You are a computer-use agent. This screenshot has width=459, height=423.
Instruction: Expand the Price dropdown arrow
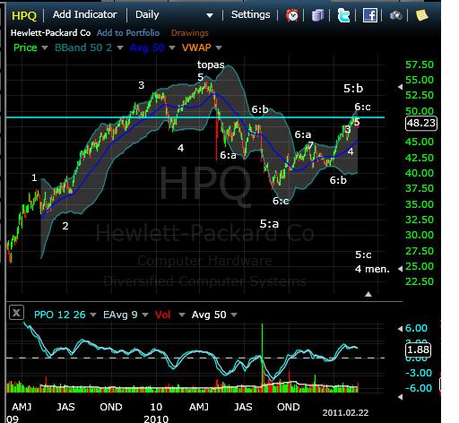click(x=45, y=47)
